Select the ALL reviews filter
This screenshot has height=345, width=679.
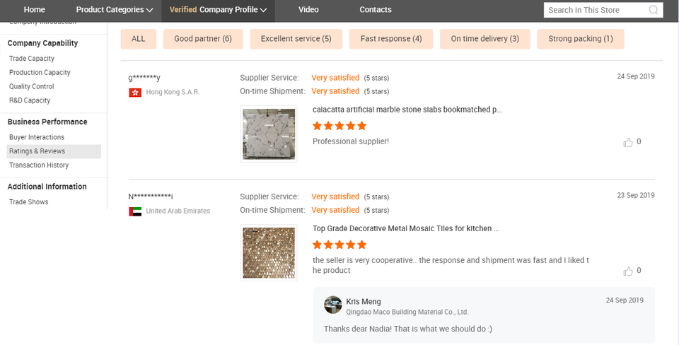(x=139, y=39)
